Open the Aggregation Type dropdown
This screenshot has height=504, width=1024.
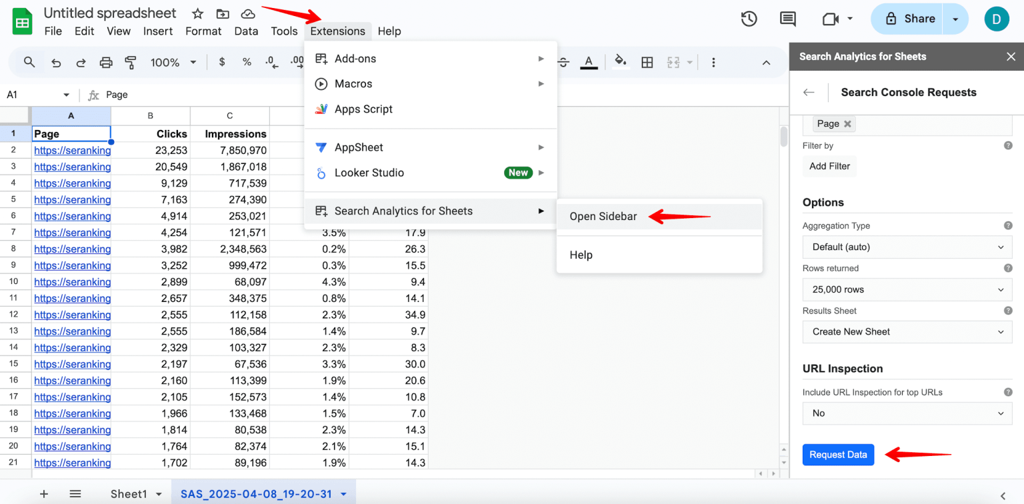907,247
